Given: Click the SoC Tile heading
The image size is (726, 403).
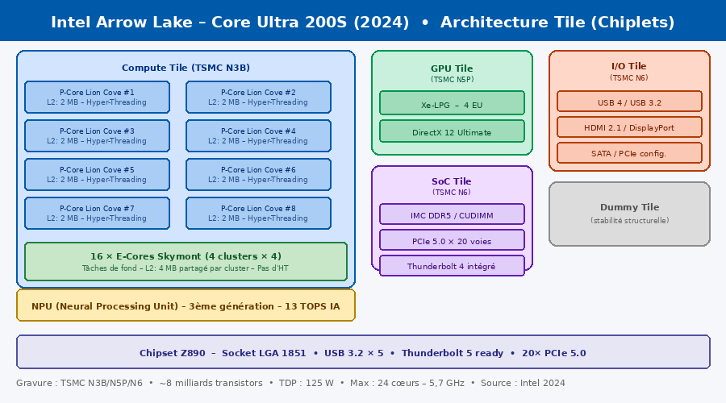Looking at the screenshot, I should [452, 181].
